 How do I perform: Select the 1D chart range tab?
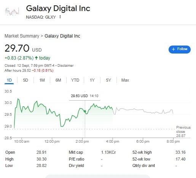click(x=9, y=80)
